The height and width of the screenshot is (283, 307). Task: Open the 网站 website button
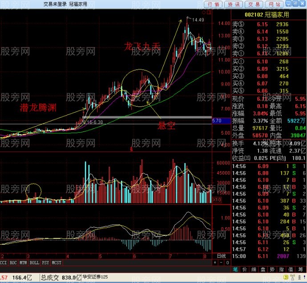click(275, 4)
